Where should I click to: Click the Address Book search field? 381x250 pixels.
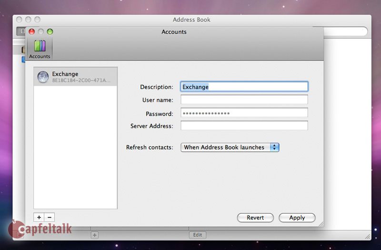pyautogui.click(x=345, y=31)
